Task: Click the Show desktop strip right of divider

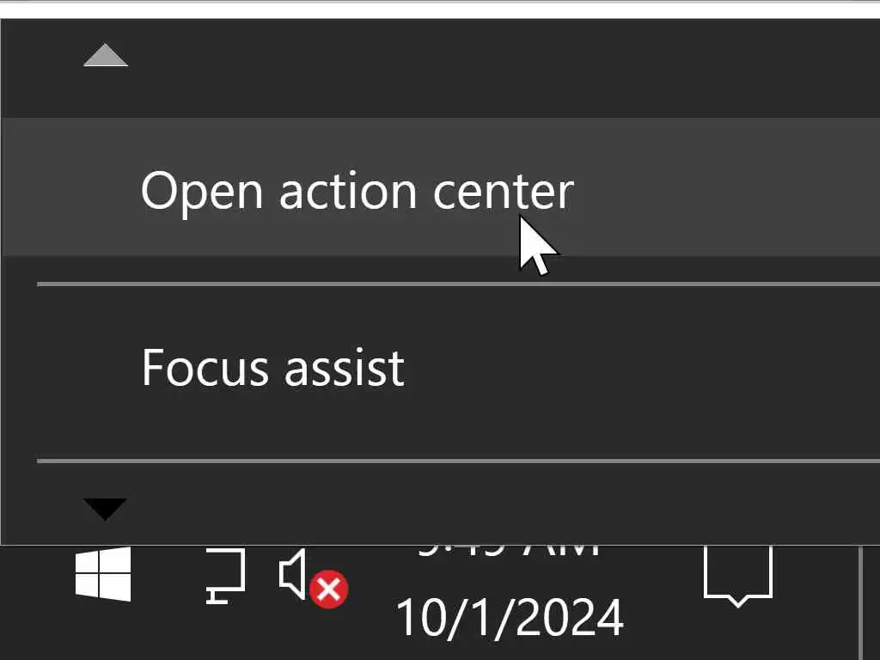Action: (870, 602)
